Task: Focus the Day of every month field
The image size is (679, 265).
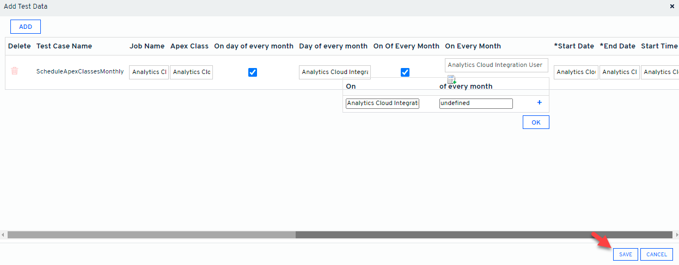Action: pos(335,72)
